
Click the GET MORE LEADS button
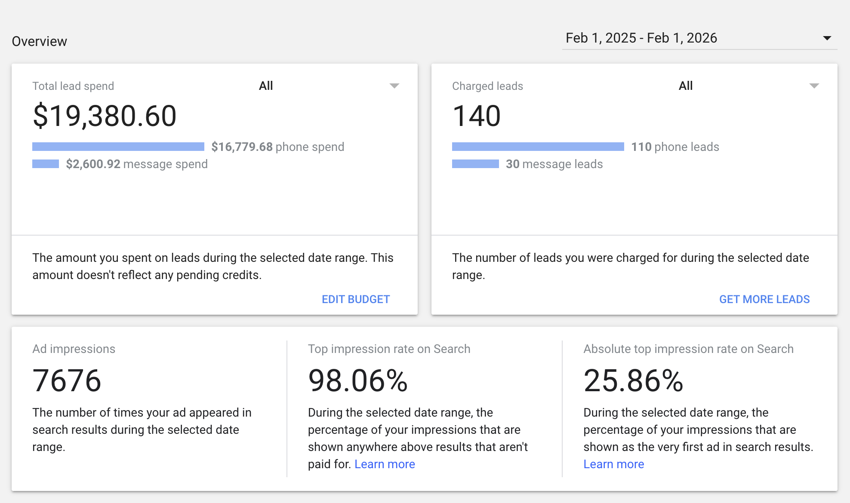764,299
